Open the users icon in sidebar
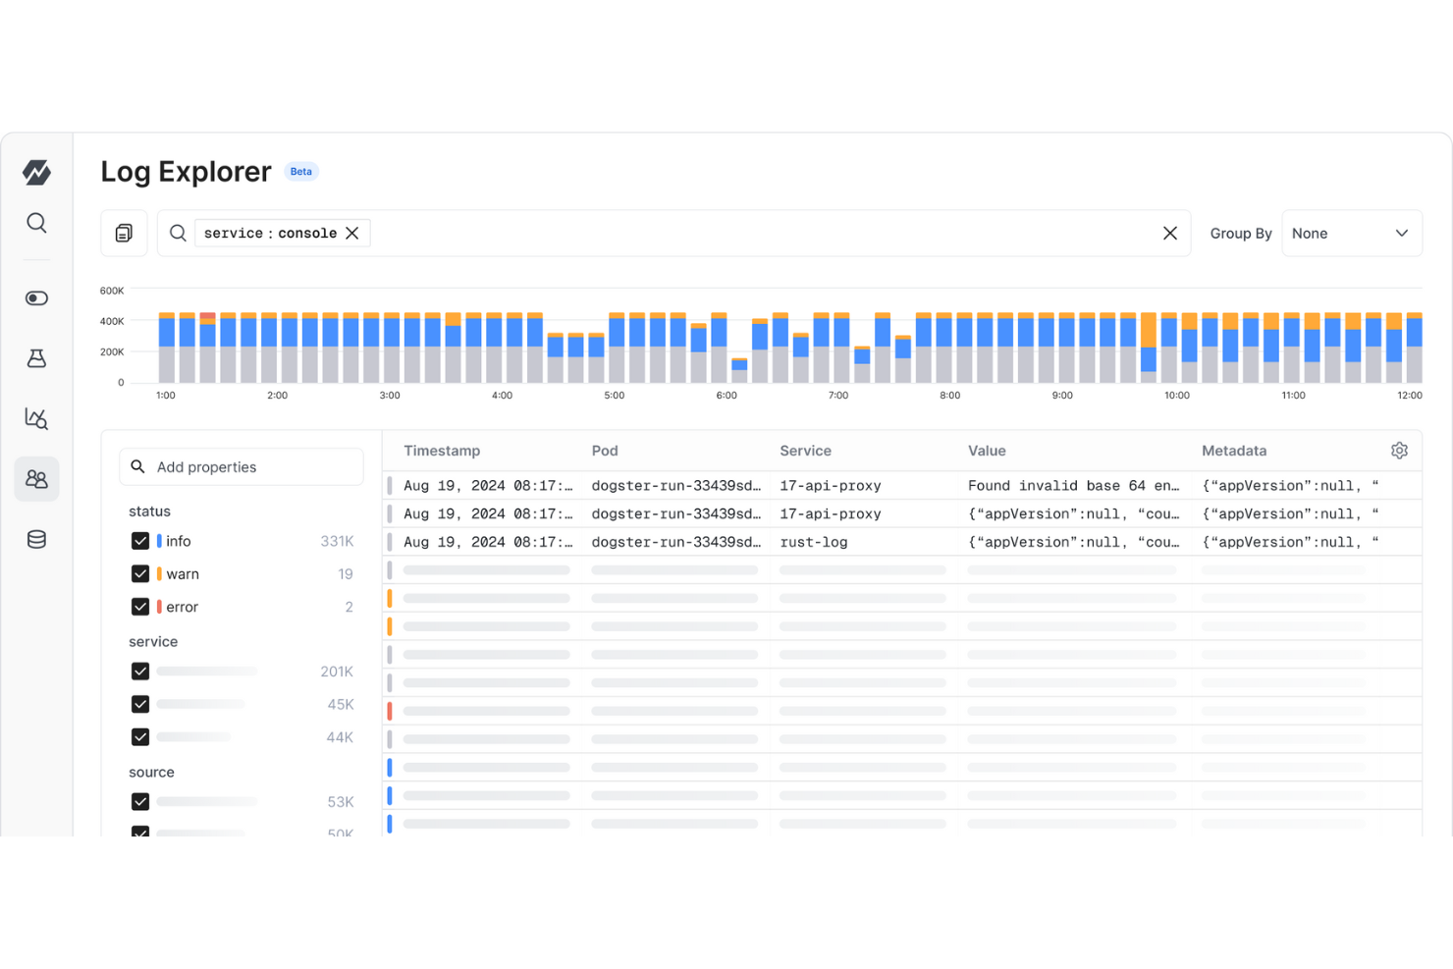This screenshot has height=969, width=1453. [x=36, y=479]
